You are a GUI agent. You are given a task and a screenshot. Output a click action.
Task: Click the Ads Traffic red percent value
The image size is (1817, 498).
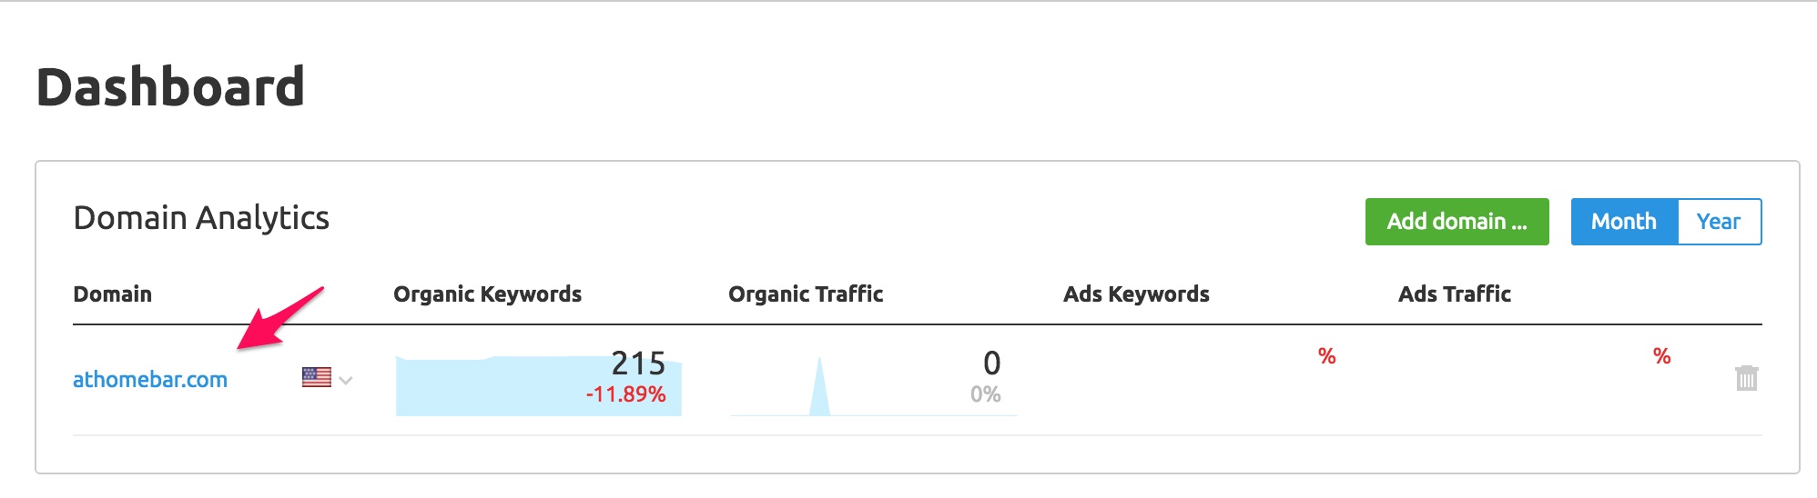coord(1662,356)
